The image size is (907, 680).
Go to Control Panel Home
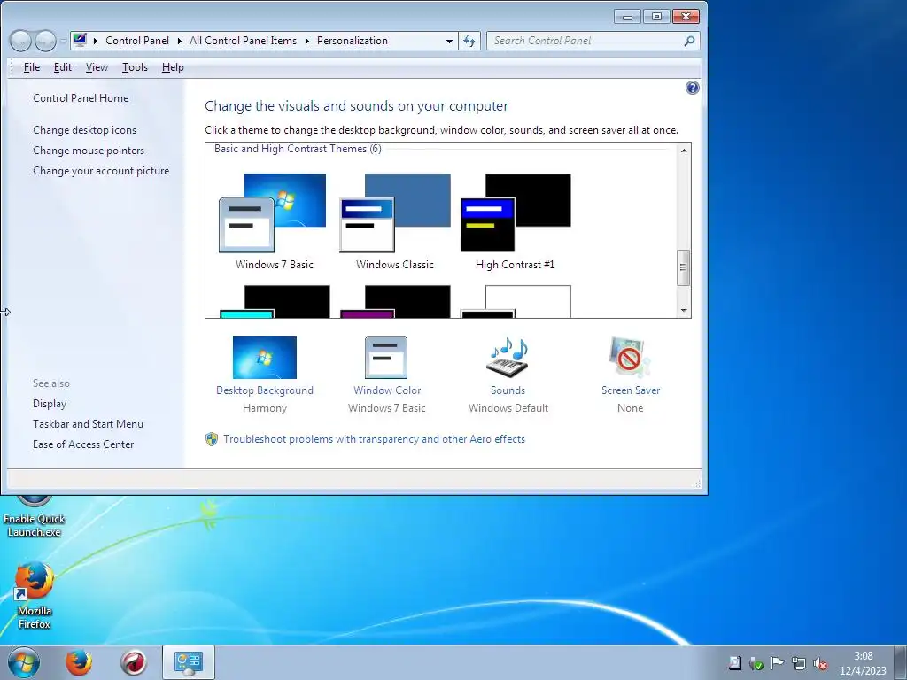81,97
